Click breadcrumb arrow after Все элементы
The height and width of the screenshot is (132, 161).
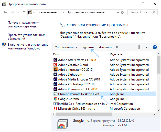(63, 13)
